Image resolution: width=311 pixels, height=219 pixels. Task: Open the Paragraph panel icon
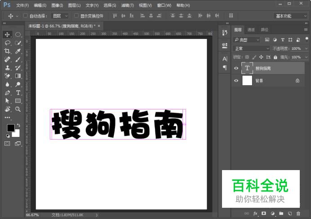tap(225, 68)
